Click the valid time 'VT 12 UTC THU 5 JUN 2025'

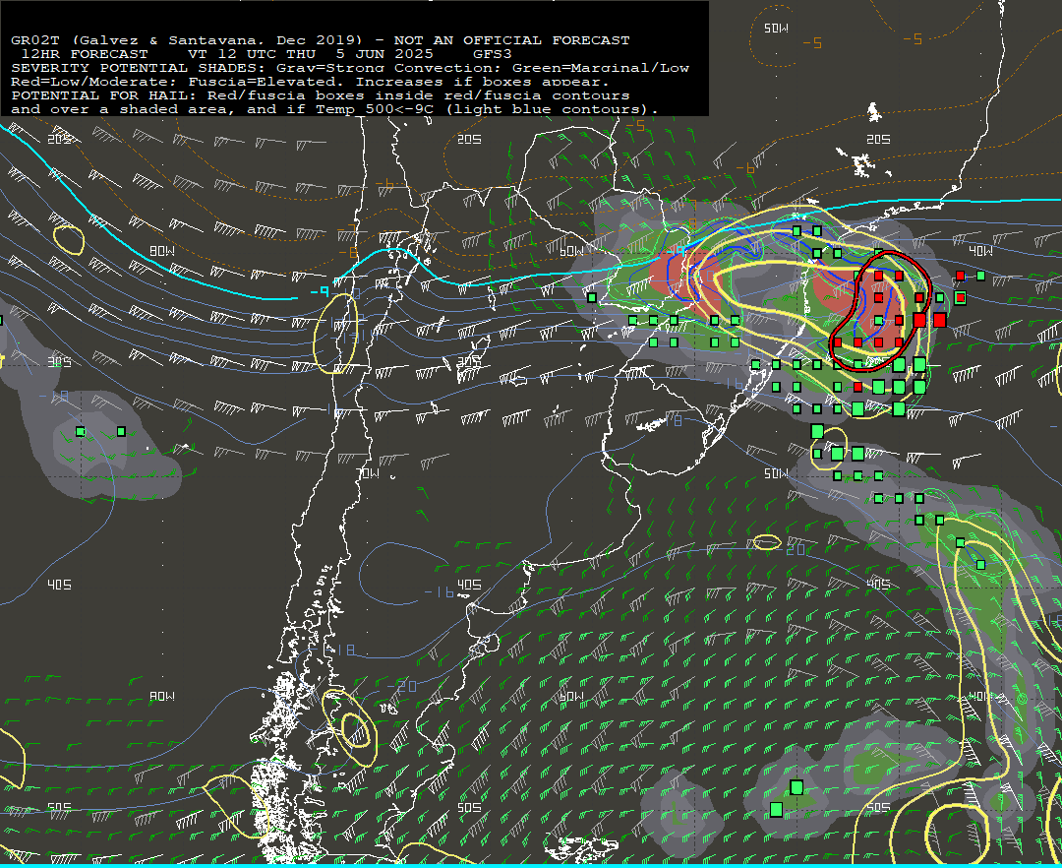pos(310,54)
